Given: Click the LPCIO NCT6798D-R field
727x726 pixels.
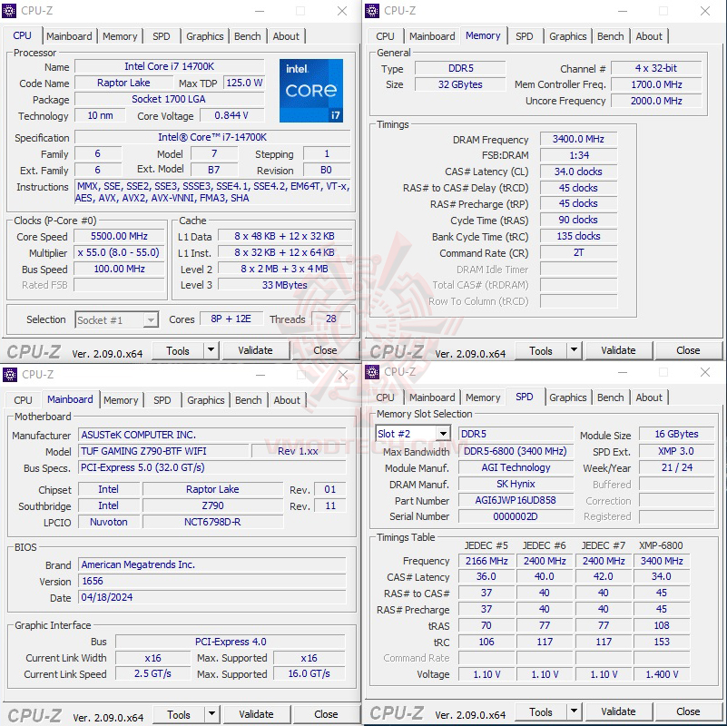Looking at the screenshot, I should click(212, 522).
